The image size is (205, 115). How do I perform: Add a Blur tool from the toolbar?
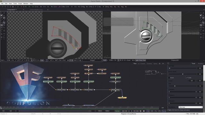[64, 7]
